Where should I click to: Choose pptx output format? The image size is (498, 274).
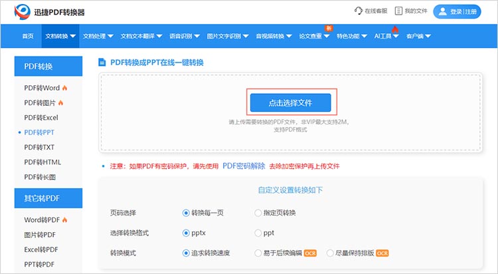pos(186,233)
